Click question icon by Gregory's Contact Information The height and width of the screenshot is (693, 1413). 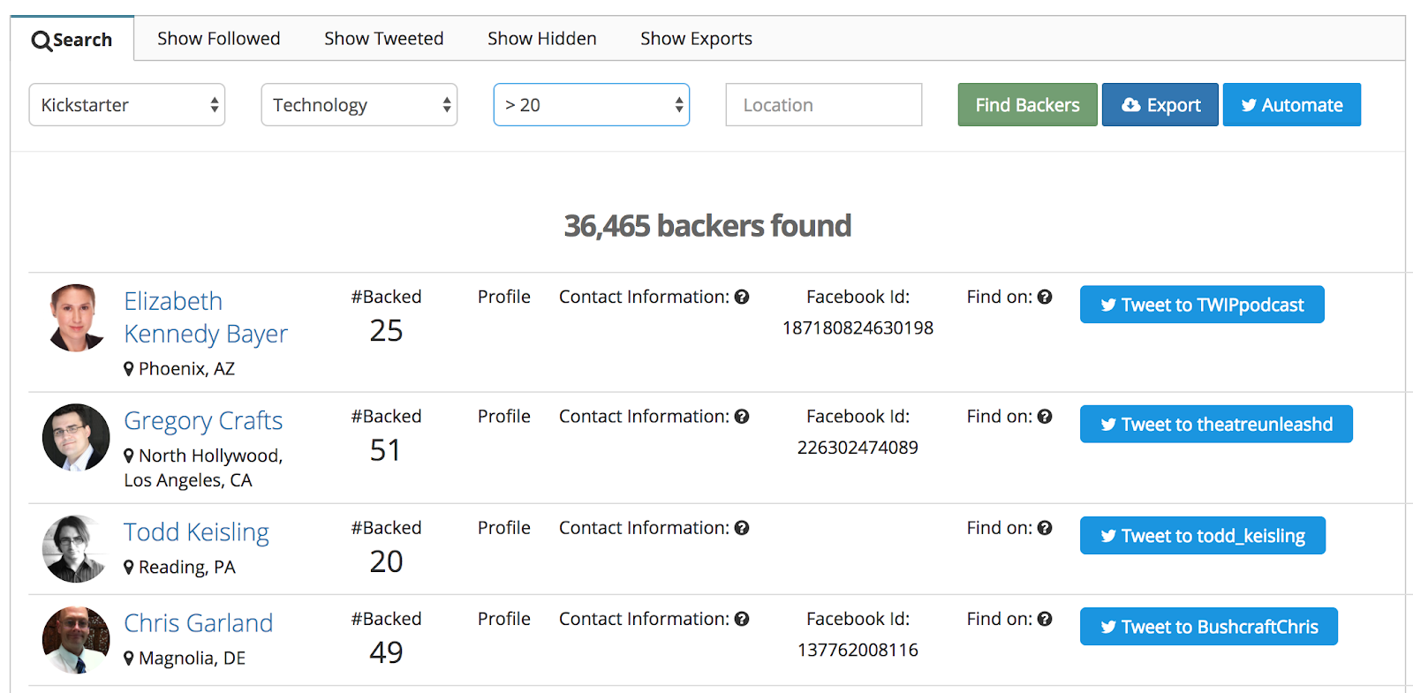point(742,417)
